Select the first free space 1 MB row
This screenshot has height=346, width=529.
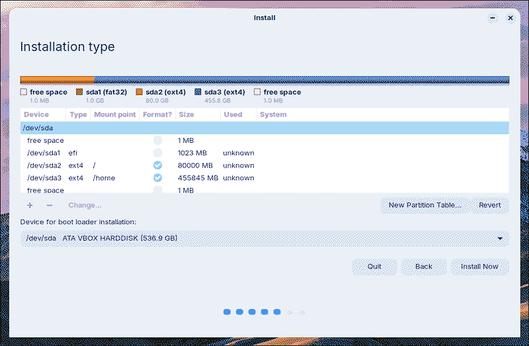(x=264, y=140)
